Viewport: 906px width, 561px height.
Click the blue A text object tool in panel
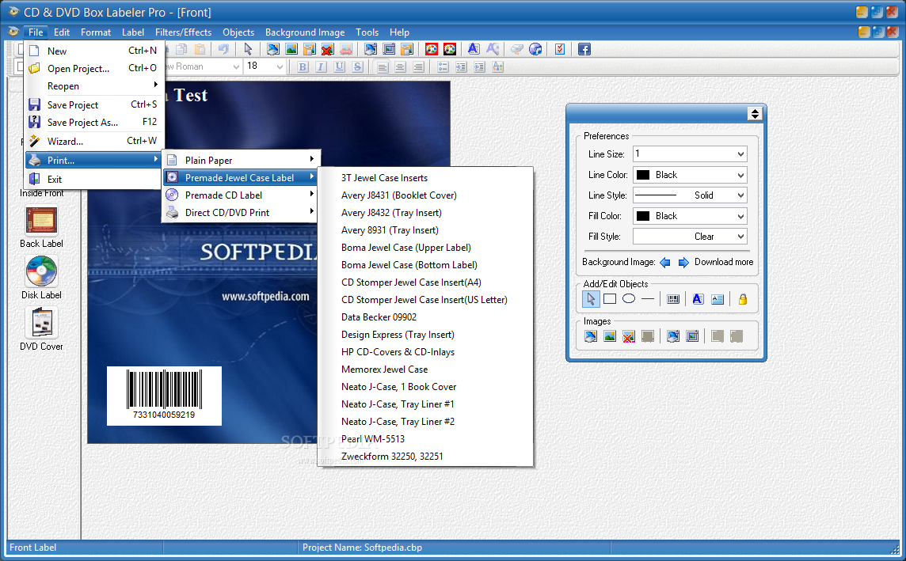coord(698,299)
